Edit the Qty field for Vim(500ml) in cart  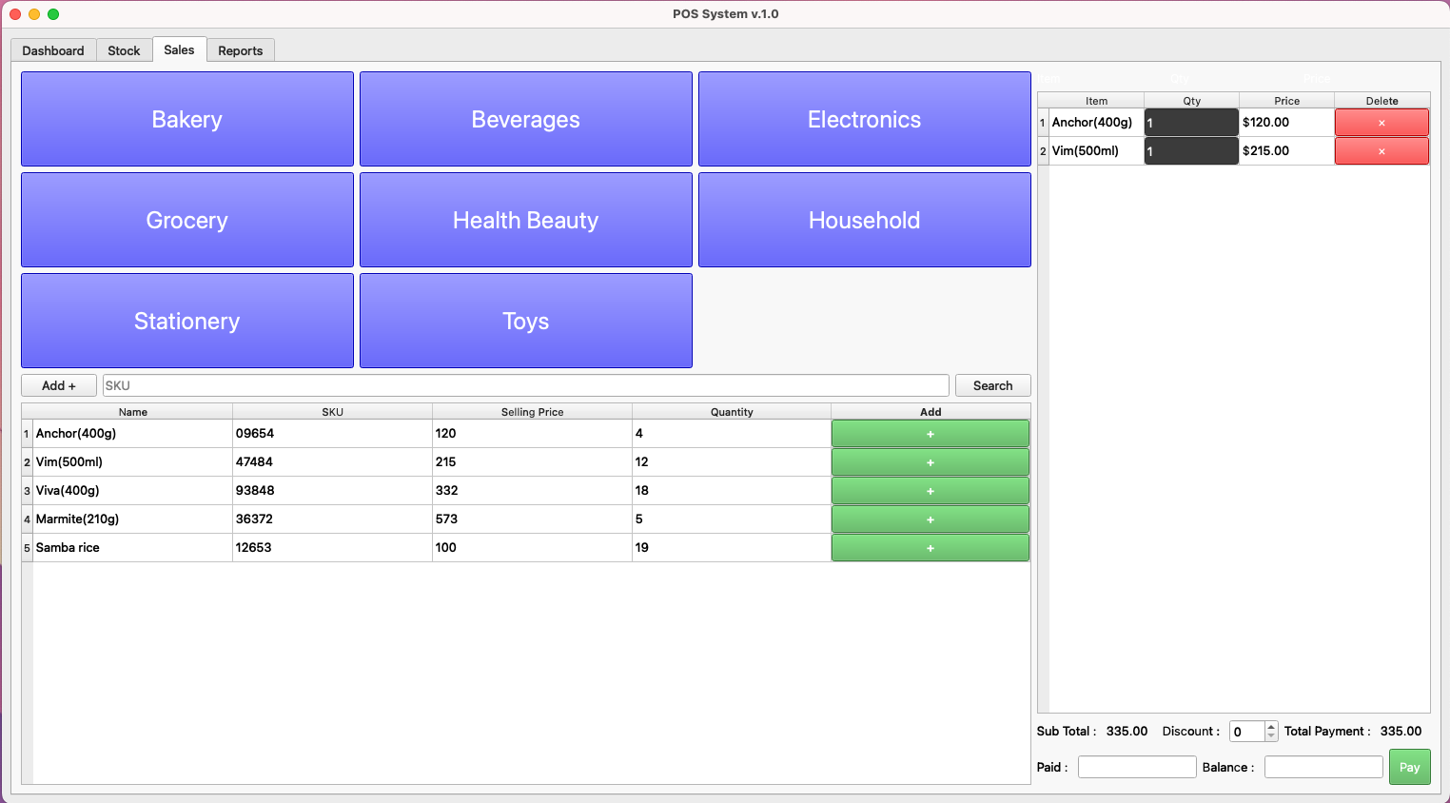click(1191, 150)
